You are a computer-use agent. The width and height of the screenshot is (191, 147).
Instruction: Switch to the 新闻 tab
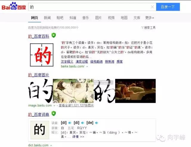[x=47, y=18]
